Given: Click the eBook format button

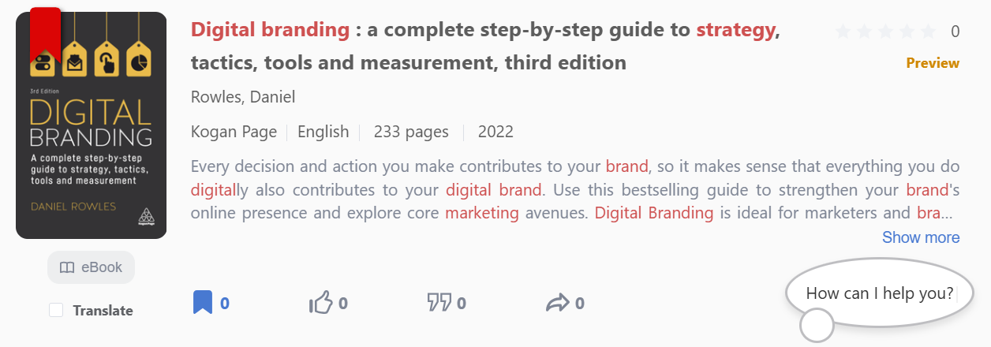Looking at the screenshot, I should (92, 267).
